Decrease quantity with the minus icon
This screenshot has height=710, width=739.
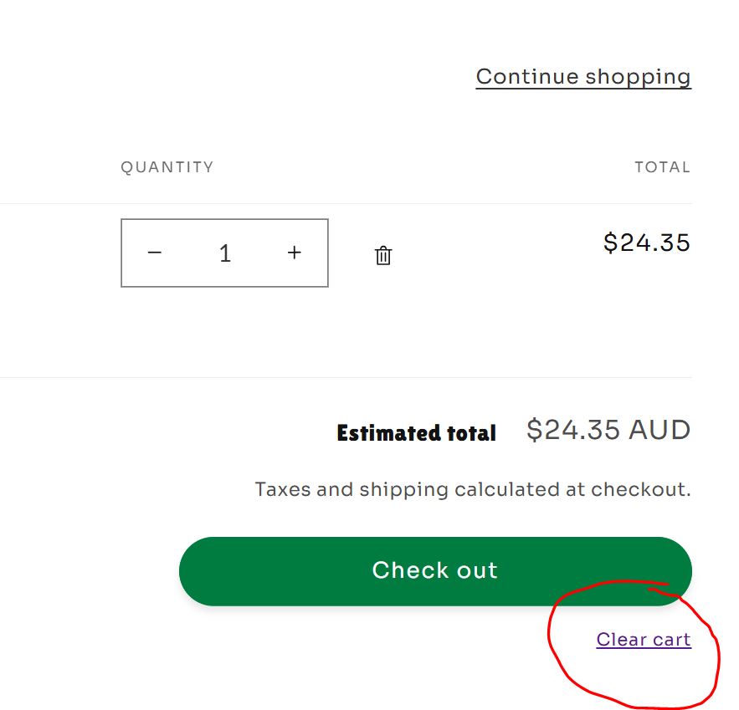[155, 253]
